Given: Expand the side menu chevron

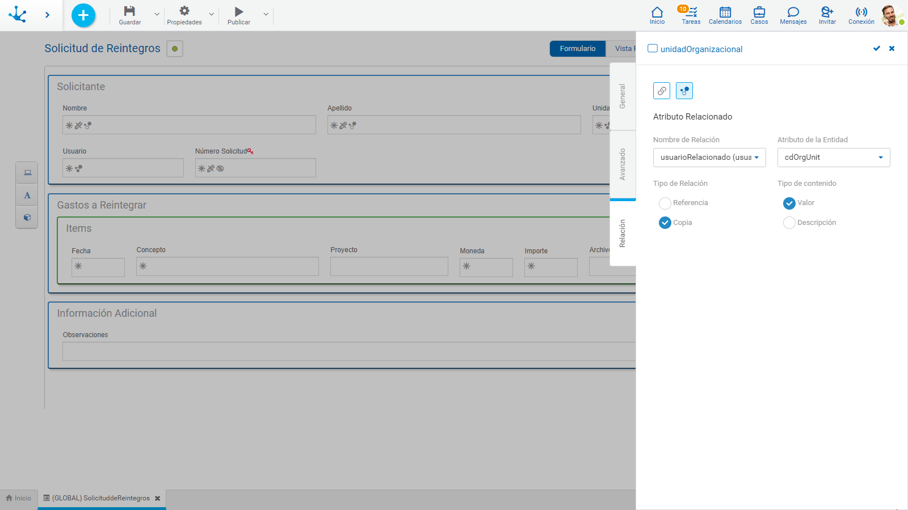Looking at the screenshot, I should click(x=47, y=15).
